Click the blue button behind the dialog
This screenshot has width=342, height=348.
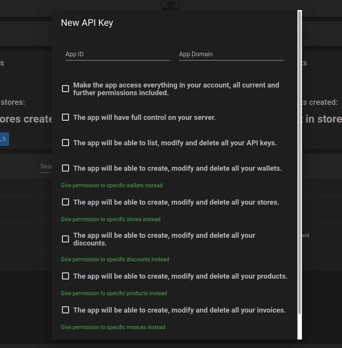point(5,139)
